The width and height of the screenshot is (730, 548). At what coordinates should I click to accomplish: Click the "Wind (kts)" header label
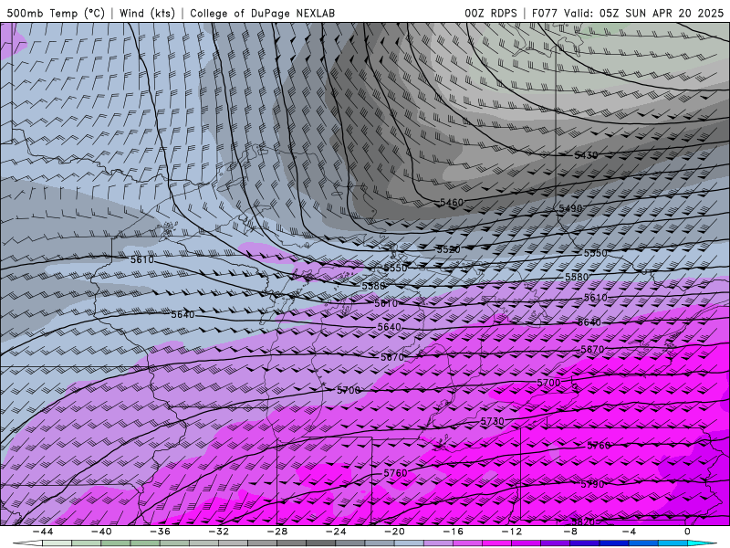click(x=147, y=13)
